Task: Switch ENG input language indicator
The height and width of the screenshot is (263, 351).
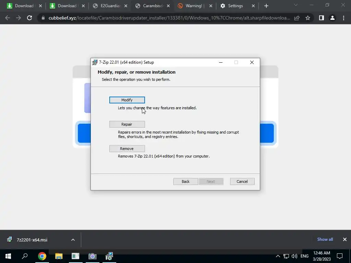Action: click(x=304, y=256)
